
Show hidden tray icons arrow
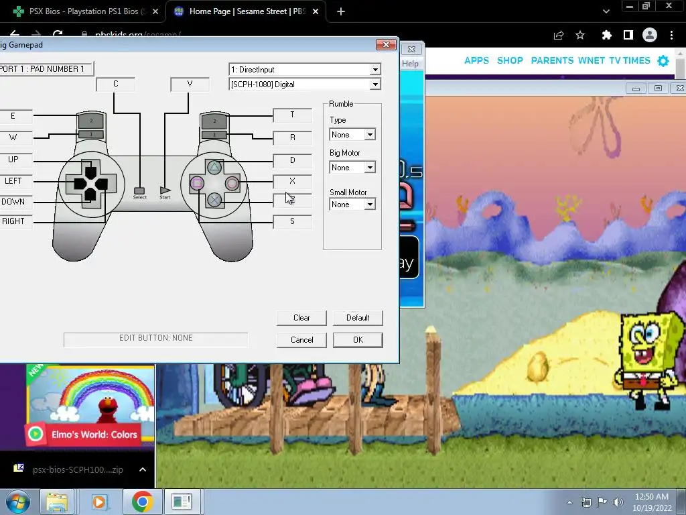[569, 502]
